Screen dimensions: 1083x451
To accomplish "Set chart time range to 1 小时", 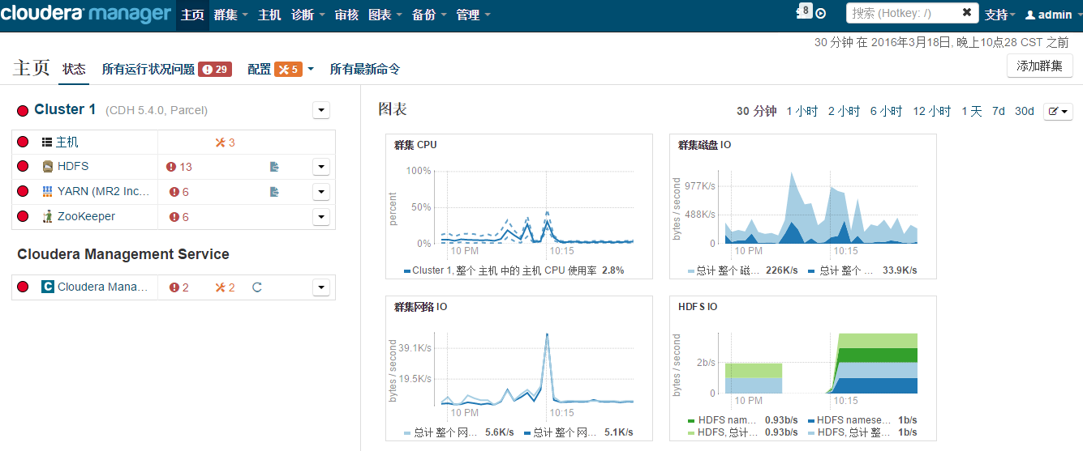I will tap(802, 112).
